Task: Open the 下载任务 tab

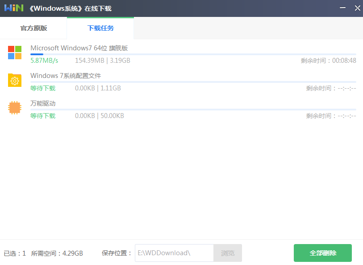Action: pyautogui.click(x=100, y=28)
